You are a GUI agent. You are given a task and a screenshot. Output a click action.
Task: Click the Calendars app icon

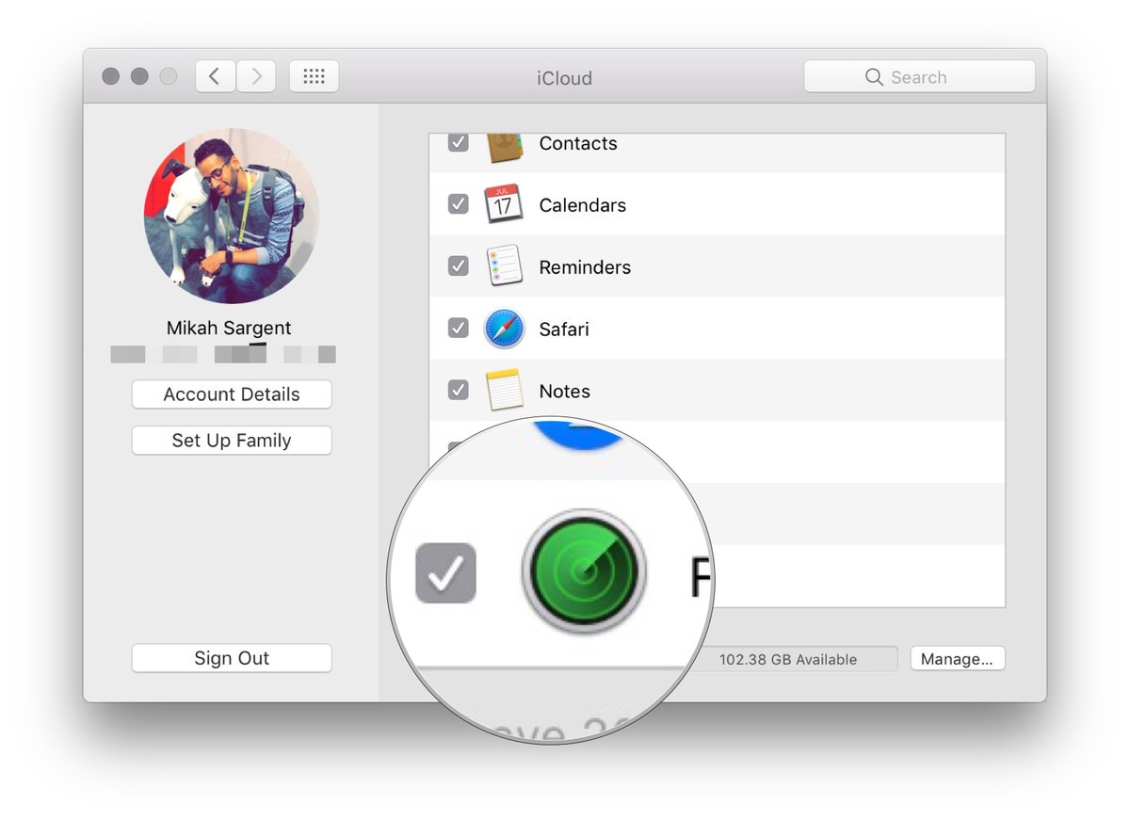[x=504, y=203]
